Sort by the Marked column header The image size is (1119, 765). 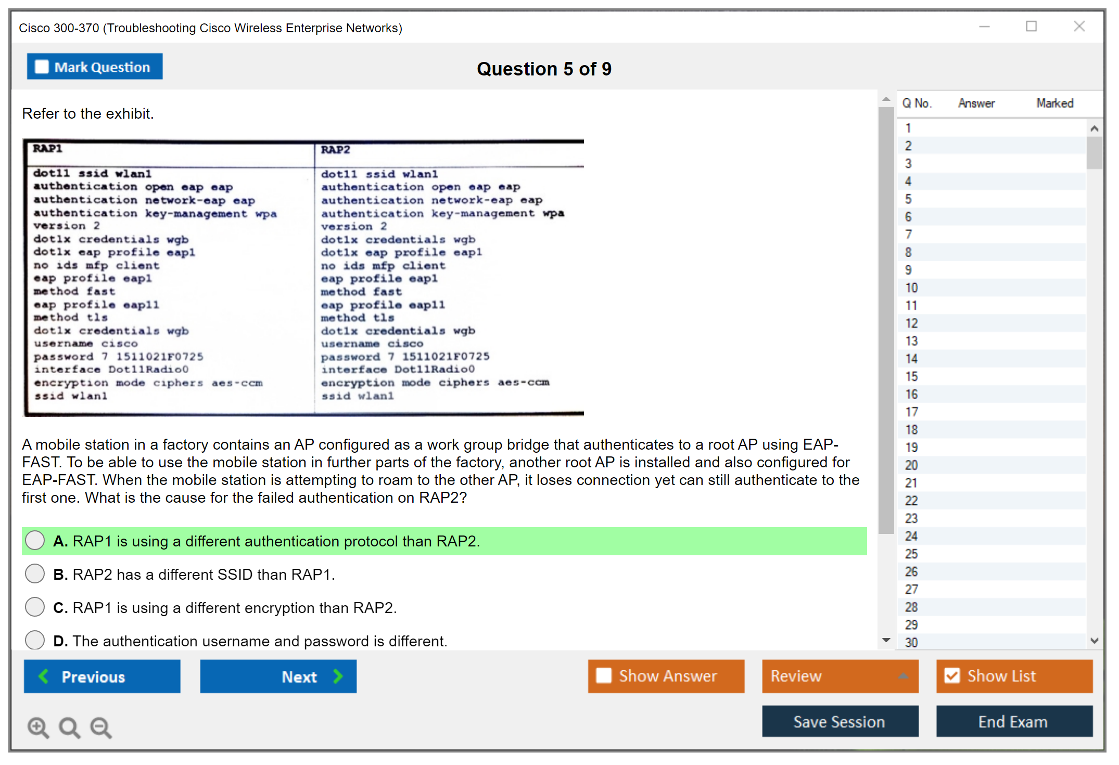pyautogui.click(x=1054, y=103)
